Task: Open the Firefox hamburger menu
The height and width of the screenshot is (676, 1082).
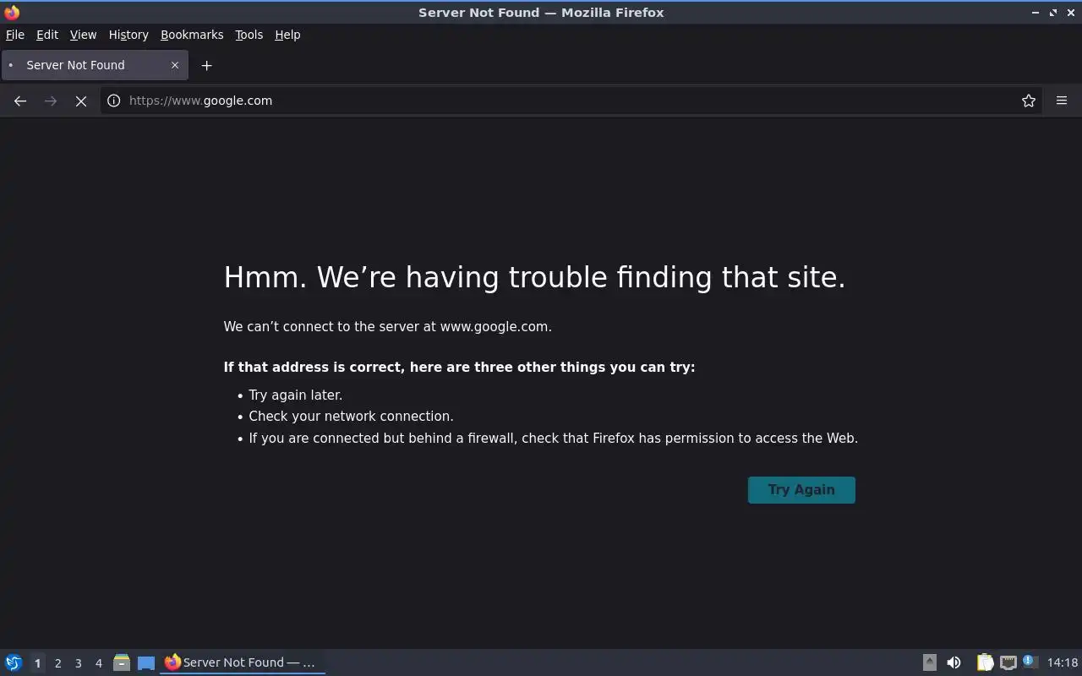Action: coord(1062,101)
